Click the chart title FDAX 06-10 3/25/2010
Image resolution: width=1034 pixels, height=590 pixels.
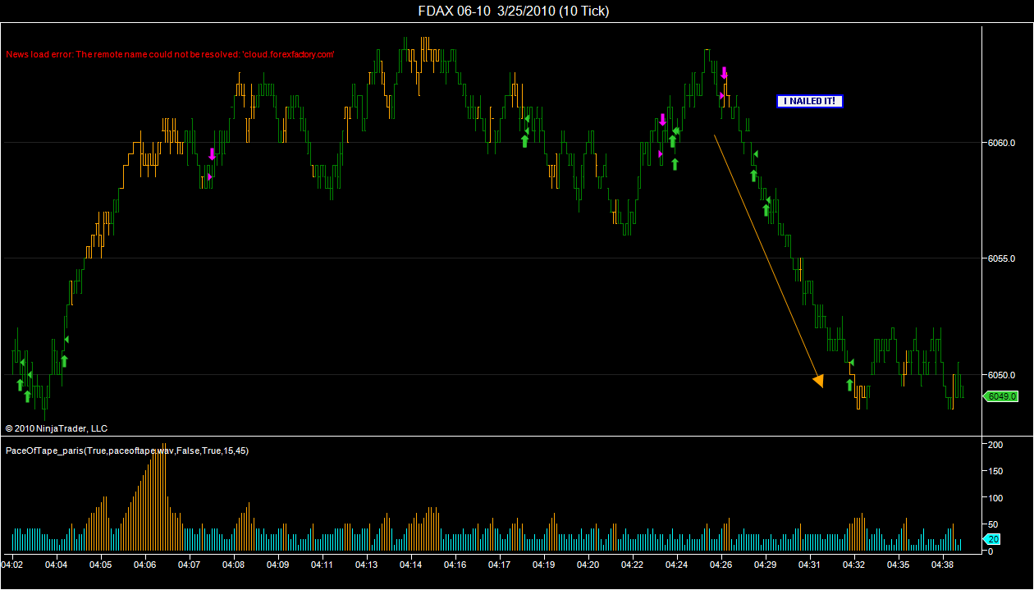coord(514,11)
